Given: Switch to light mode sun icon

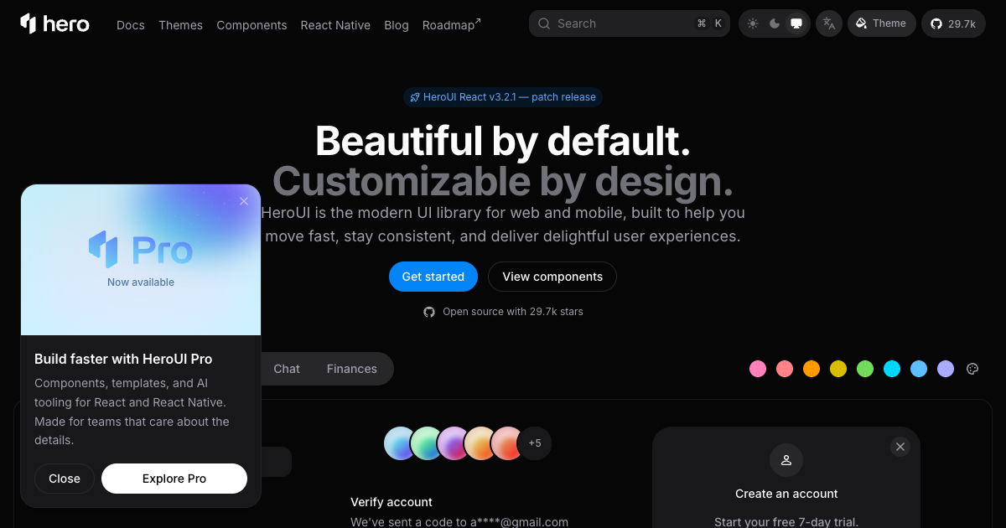Looking at the screenshot, I should click(753, 23).
